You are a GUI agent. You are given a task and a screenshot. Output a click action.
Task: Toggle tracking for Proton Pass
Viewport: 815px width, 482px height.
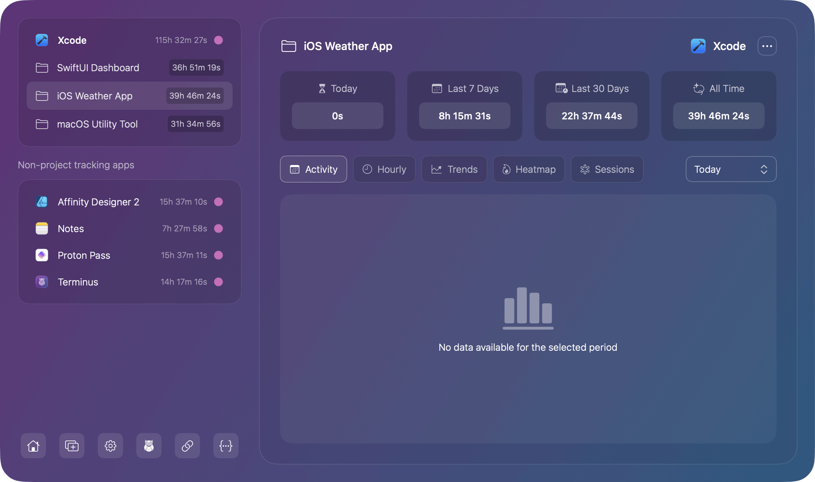coord(219,255)
